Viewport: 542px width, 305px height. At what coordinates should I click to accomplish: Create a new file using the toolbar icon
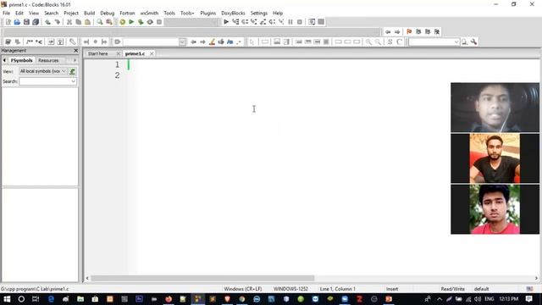click(x=8, y=22)
